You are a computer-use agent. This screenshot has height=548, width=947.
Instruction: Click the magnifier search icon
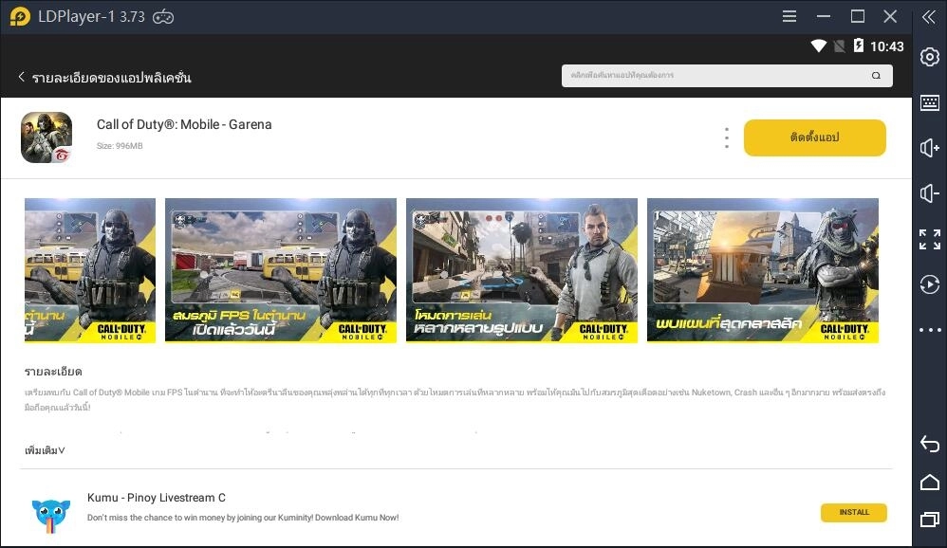click(x=876, y=76)
